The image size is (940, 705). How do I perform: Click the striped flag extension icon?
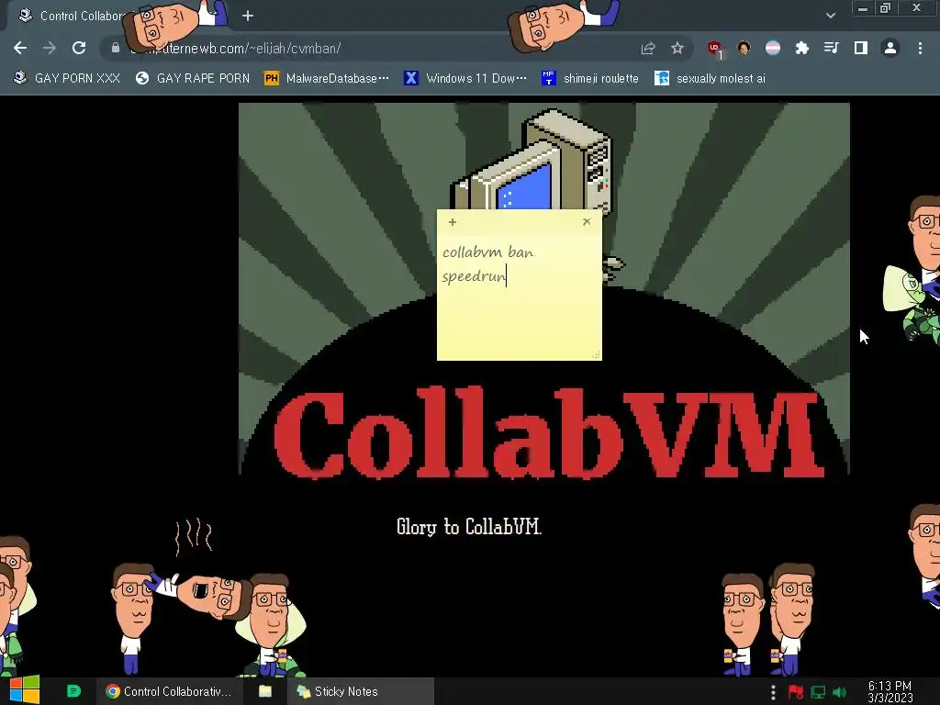(773, 48)
